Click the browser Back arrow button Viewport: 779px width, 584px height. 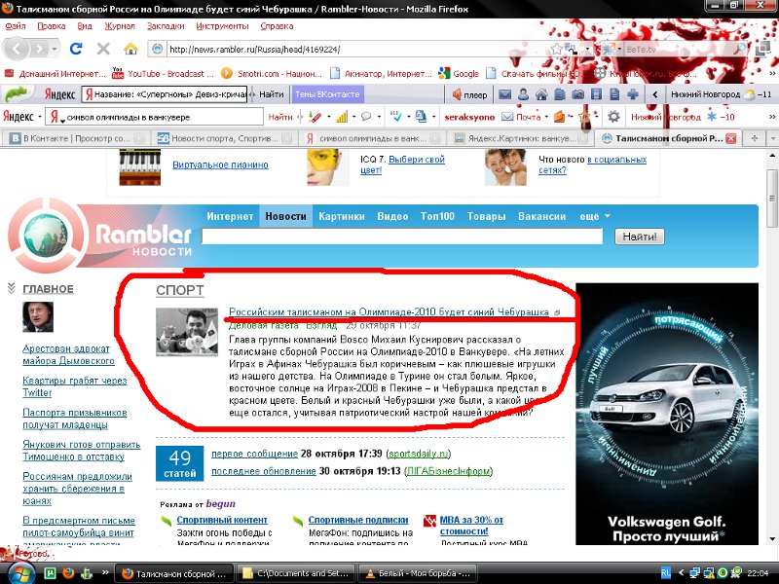[17, 49]
